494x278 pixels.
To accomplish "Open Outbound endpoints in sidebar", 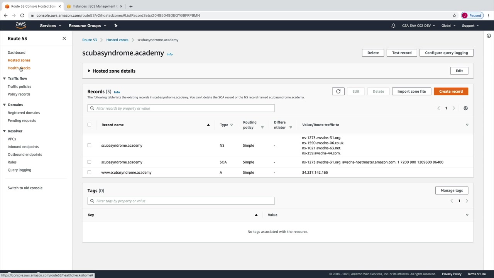I will point(25,154).
